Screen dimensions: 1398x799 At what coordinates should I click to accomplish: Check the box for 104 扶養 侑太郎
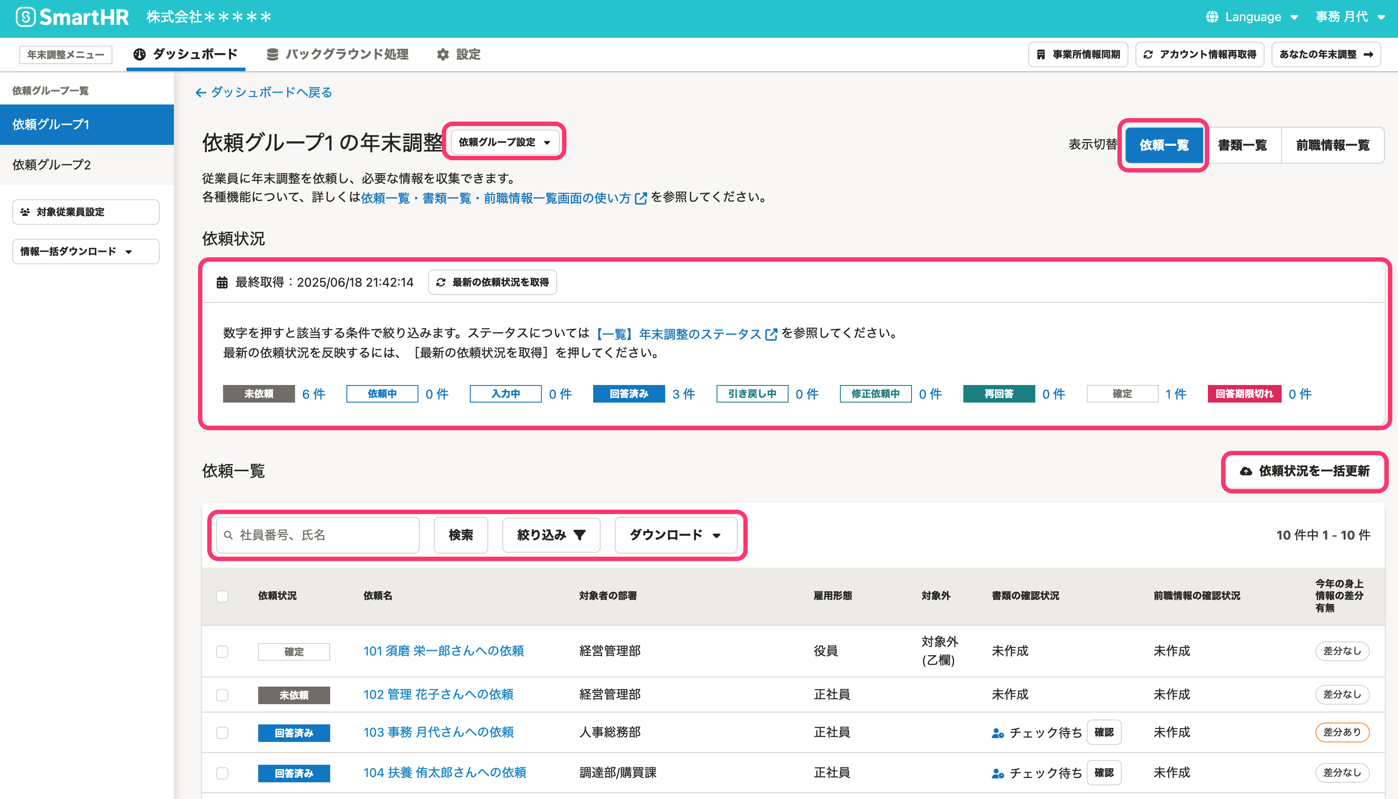[x=222, y=773]
